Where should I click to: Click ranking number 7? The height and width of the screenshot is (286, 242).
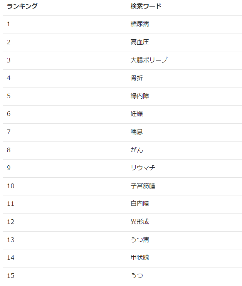8,132
